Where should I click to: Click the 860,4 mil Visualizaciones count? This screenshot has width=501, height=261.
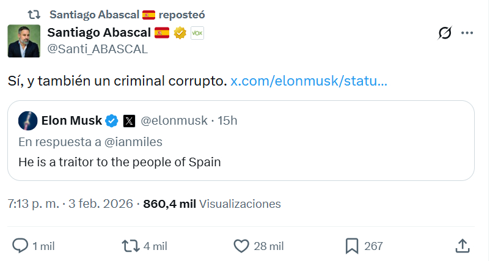click(x=211, y=204)
